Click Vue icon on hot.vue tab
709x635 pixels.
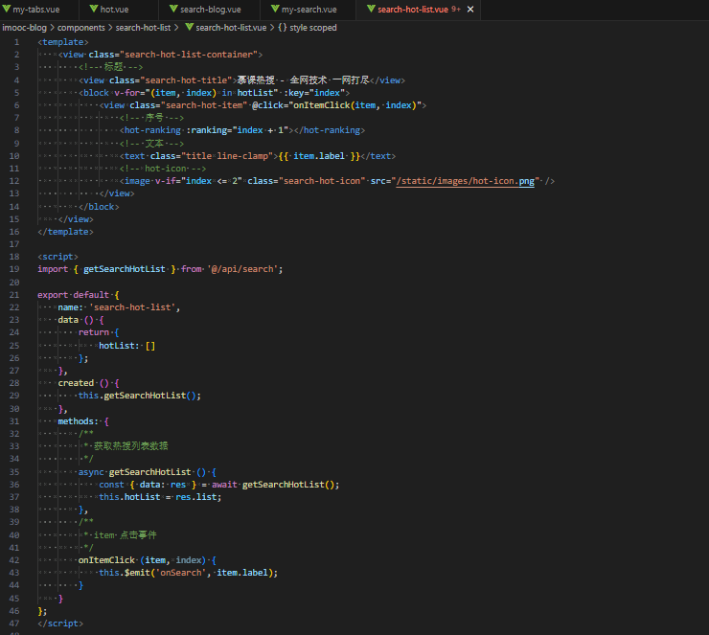click(x=94, y=9)
